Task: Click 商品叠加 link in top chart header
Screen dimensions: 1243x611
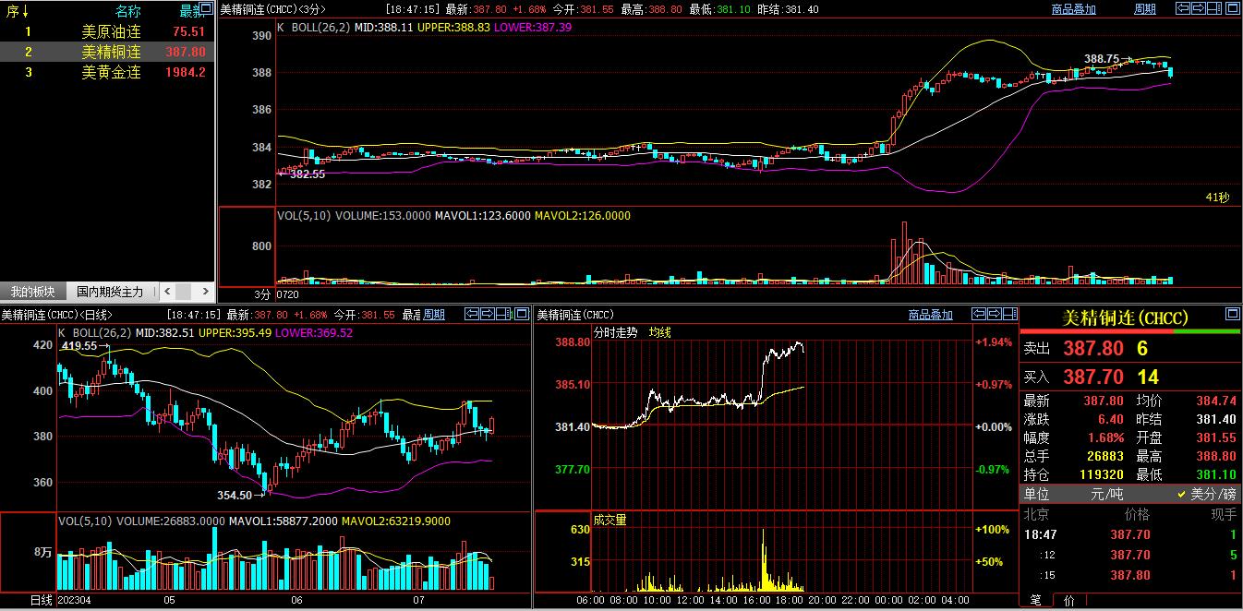Action: point(1073,9)
